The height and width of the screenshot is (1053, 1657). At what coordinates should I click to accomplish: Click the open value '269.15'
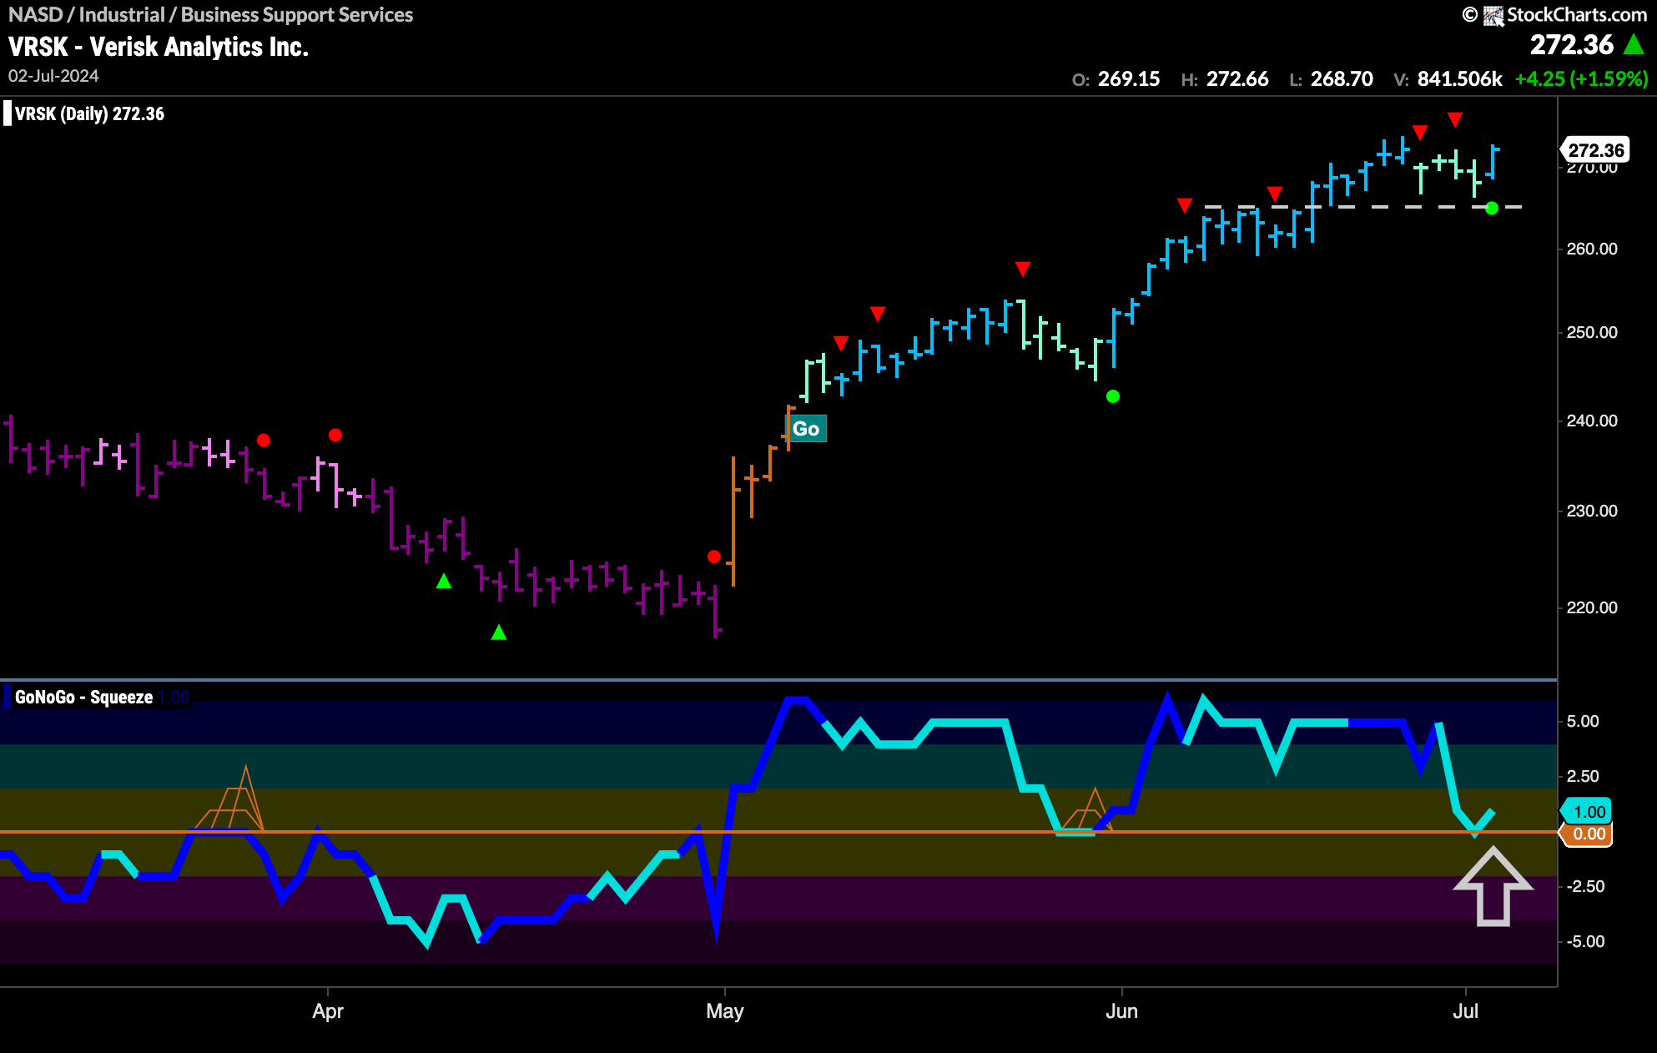pos(1128,79)
